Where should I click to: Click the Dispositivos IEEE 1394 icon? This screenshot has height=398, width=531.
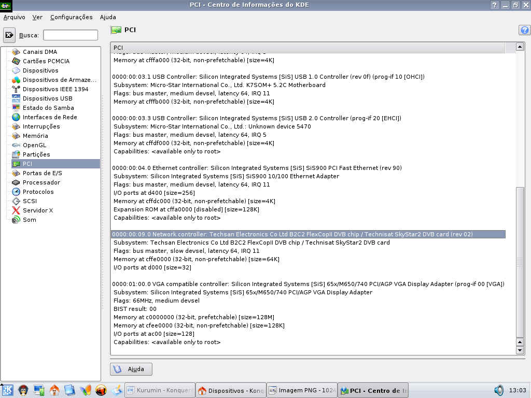tap(16, 89)
